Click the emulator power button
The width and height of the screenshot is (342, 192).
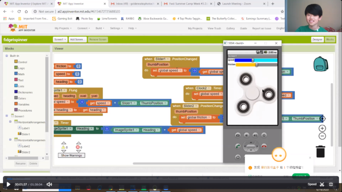pos(264,135)
